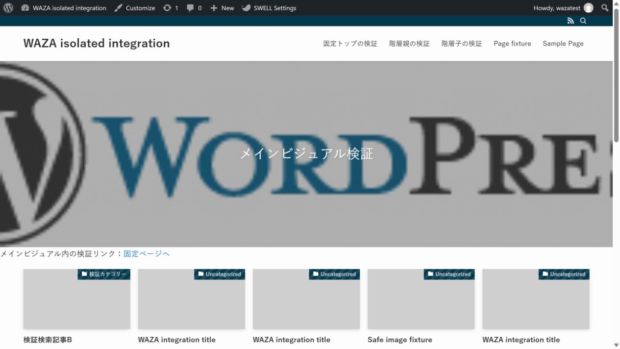Open the updates icon showing 1

click(x=171, y=8)
